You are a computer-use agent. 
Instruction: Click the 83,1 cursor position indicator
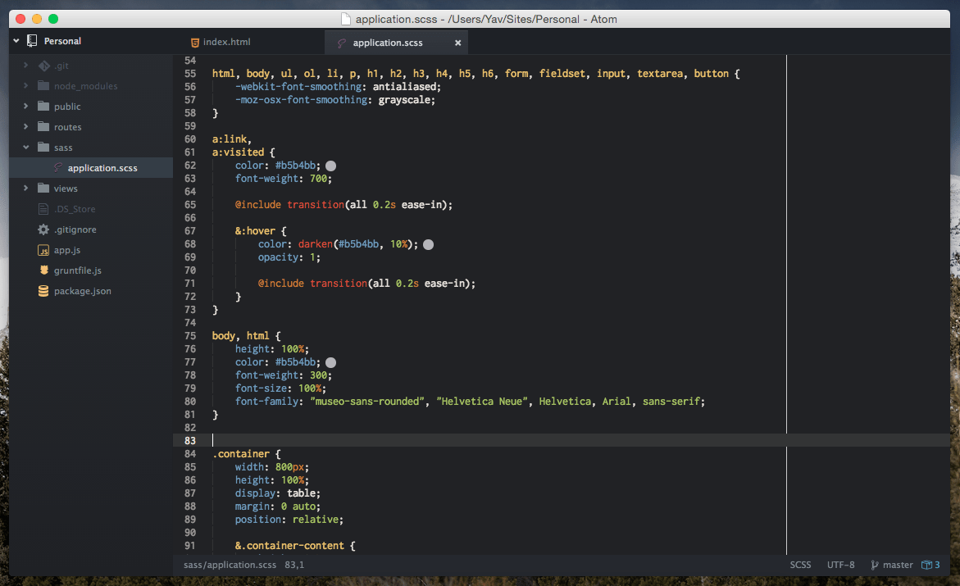pyautogui.click(x=294, y=565)
